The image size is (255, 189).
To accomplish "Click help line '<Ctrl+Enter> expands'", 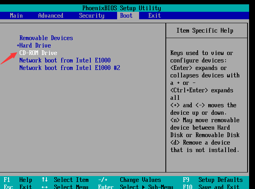I will coord(202,90).
